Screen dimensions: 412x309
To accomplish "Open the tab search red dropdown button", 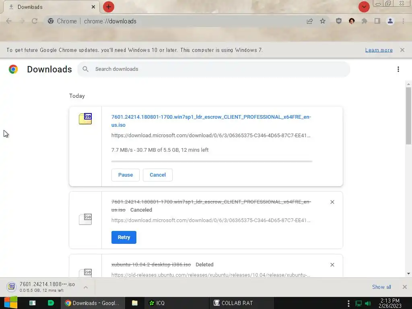I will [364, 7].
